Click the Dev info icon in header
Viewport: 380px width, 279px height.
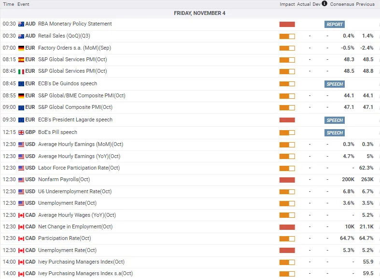click(x=324, y=3)
